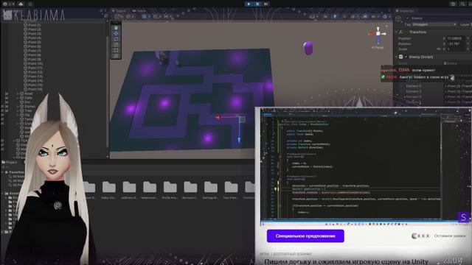Select the Move tool in Scene toolbar
Viewport: 472px width, 265px height.
coord(116,33)
